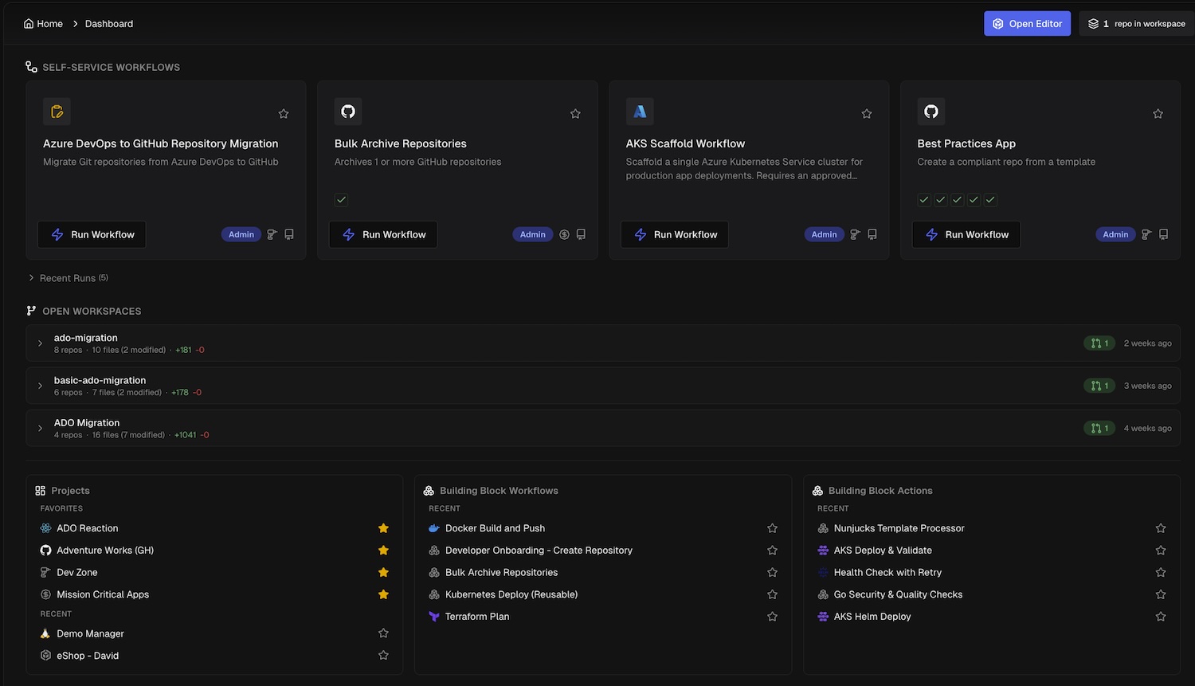Click the clipboard icon on Azure DevOps migration card
The image size is (1195, 686).
pyautogui.click(x=57, y=112)
